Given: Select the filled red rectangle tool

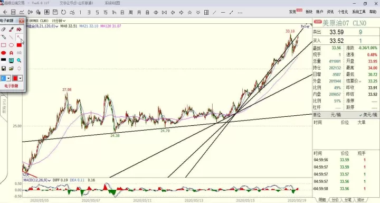Looking at the screenshot, I should point(19,45).
